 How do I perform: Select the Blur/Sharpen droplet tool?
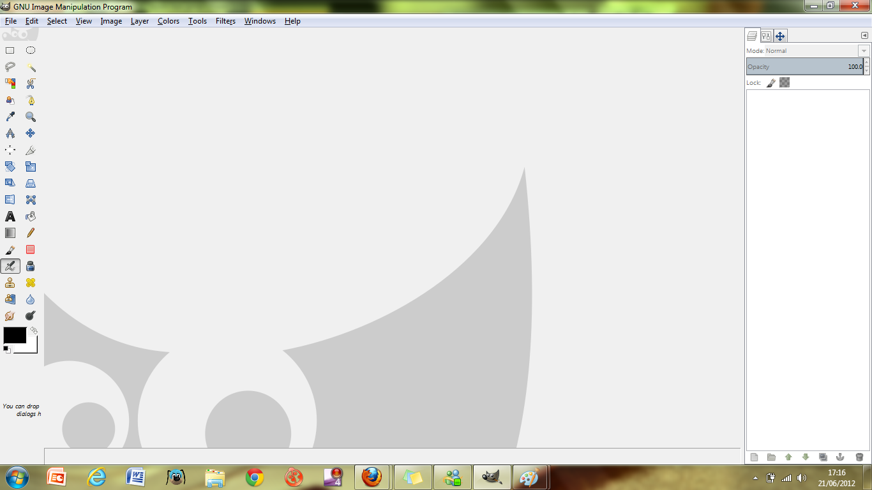point(31,299)
